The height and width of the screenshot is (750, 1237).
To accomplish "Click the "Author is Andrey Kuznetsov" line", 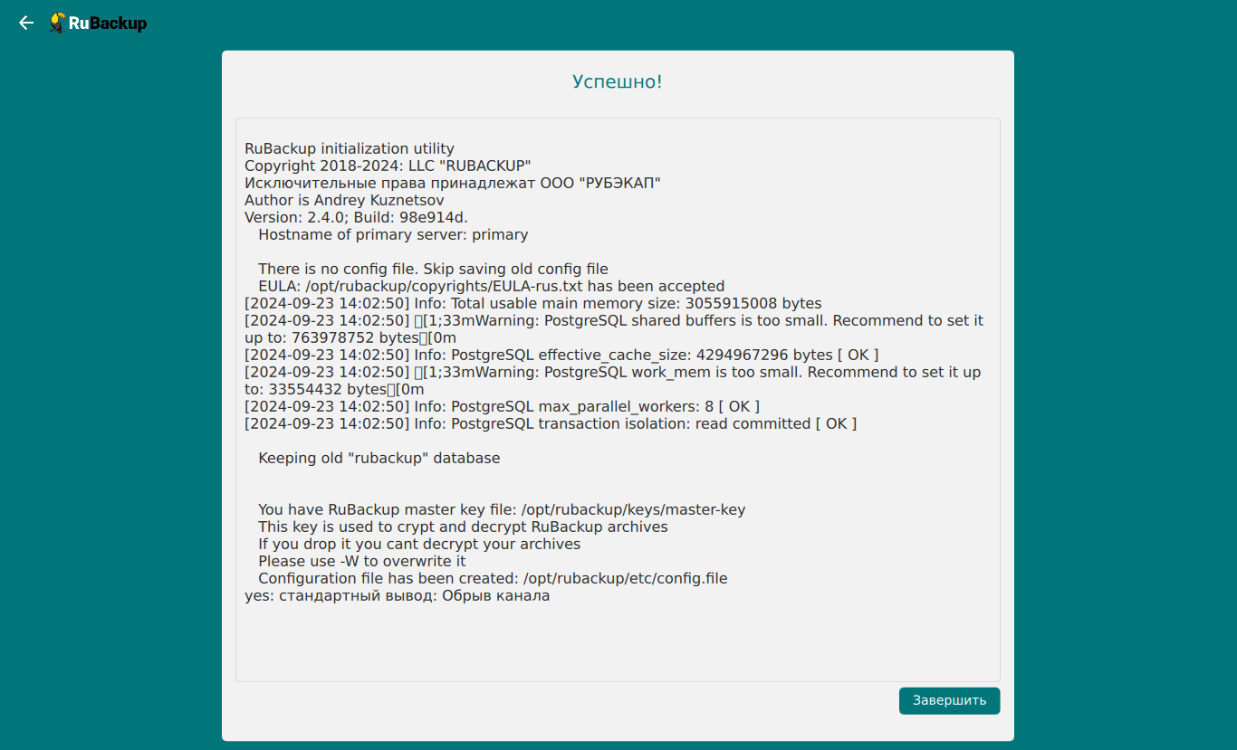I will (x=344, y=200).
